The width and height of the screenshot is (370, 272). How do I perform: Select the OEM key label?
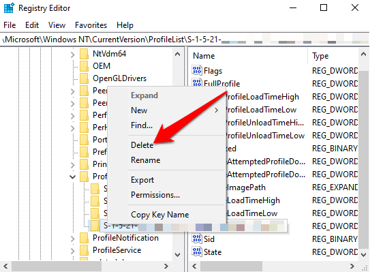click(x=102, y=66)
